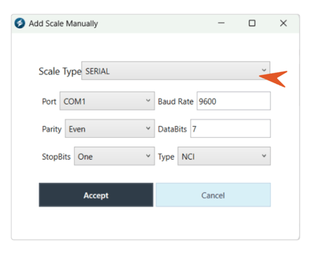Open the StopBits dropdown showing One
The image size is (311, 255).
[x=115, y=156]
